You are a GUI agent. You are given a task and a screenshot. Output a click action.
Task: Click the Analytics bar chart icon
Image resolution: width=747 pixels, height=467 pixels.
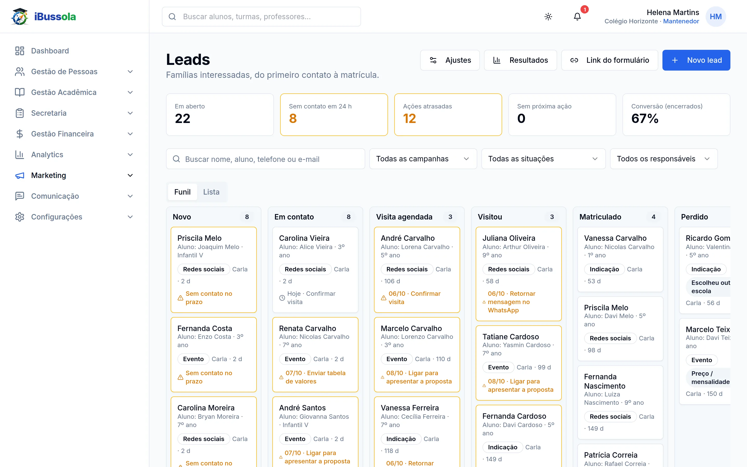(x=20, y=154)
